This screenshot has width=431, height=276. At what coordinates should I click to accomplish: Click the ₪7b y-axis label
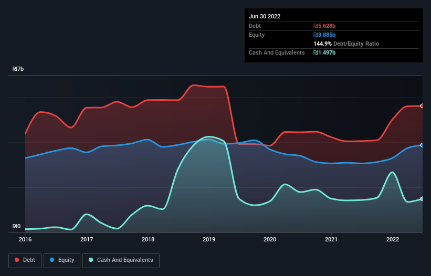pos(18,69)
